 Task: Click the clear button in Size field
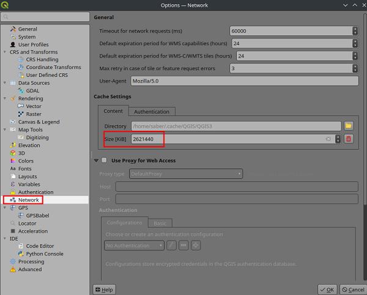coord(328,139)
